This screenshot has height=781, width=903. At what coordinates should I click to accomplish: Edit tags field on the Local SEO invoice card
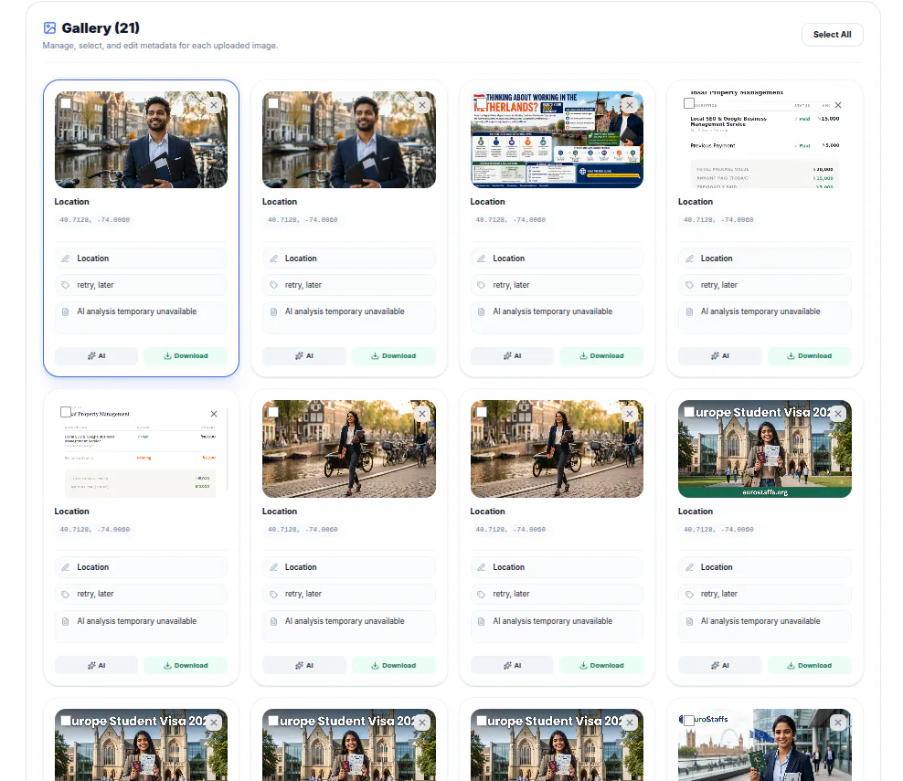(765, 285)
